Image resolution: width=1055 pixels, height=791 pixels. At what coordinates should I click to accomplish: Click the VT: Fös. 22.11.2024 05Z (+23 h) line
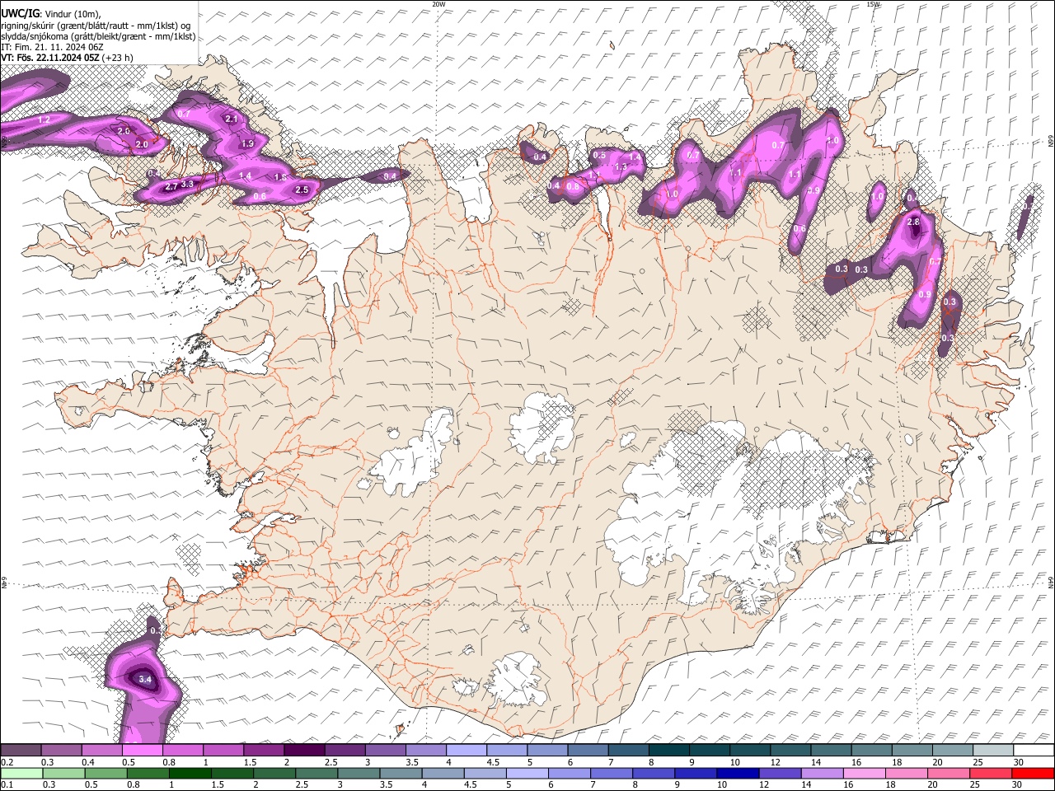point(68,58)
